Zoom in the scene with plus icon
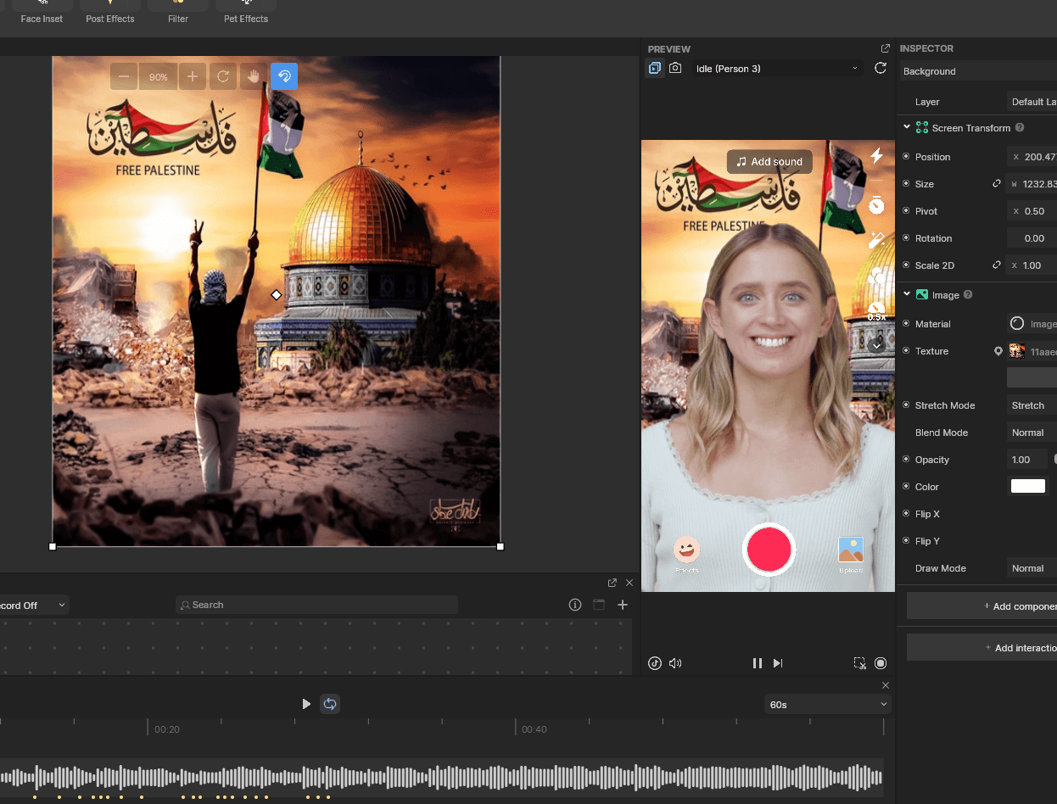 [193, 76]
